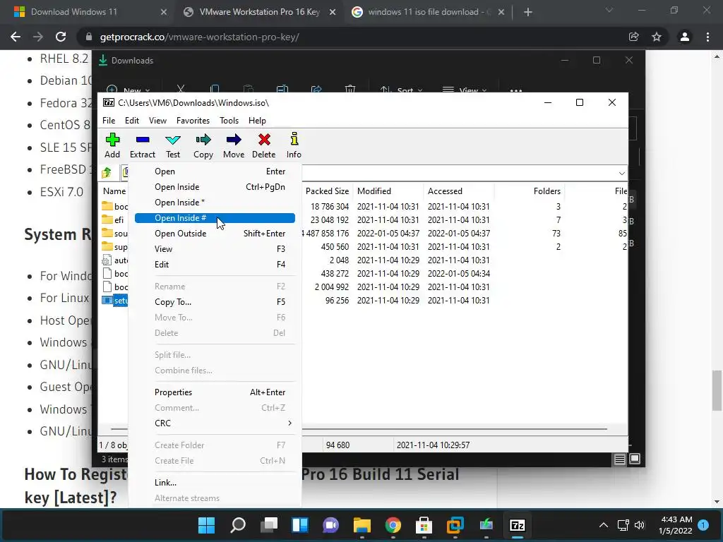
Task: Click the Add toolbar icon in 7-Zip
Action: tap(112, 145)
